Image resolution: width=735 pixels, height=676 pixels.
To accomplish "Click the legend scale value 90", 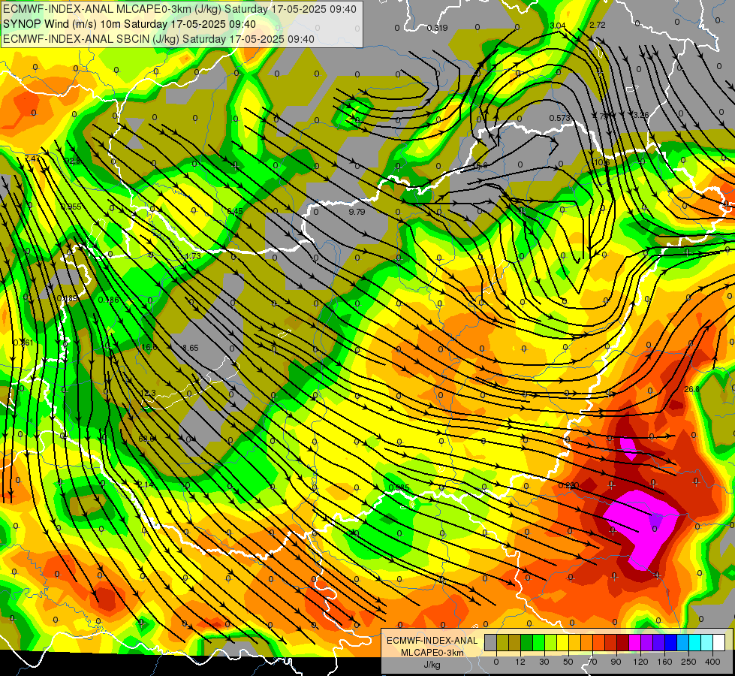I will tap(616, 662).
